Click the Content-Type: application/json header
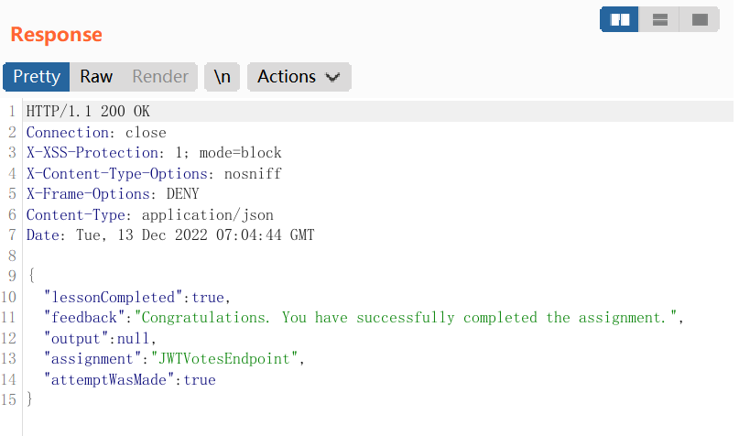This screenshot has height=436, width=739. coord(150,215)
